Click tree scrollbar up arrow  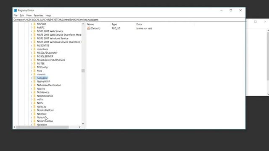point(83,24)
